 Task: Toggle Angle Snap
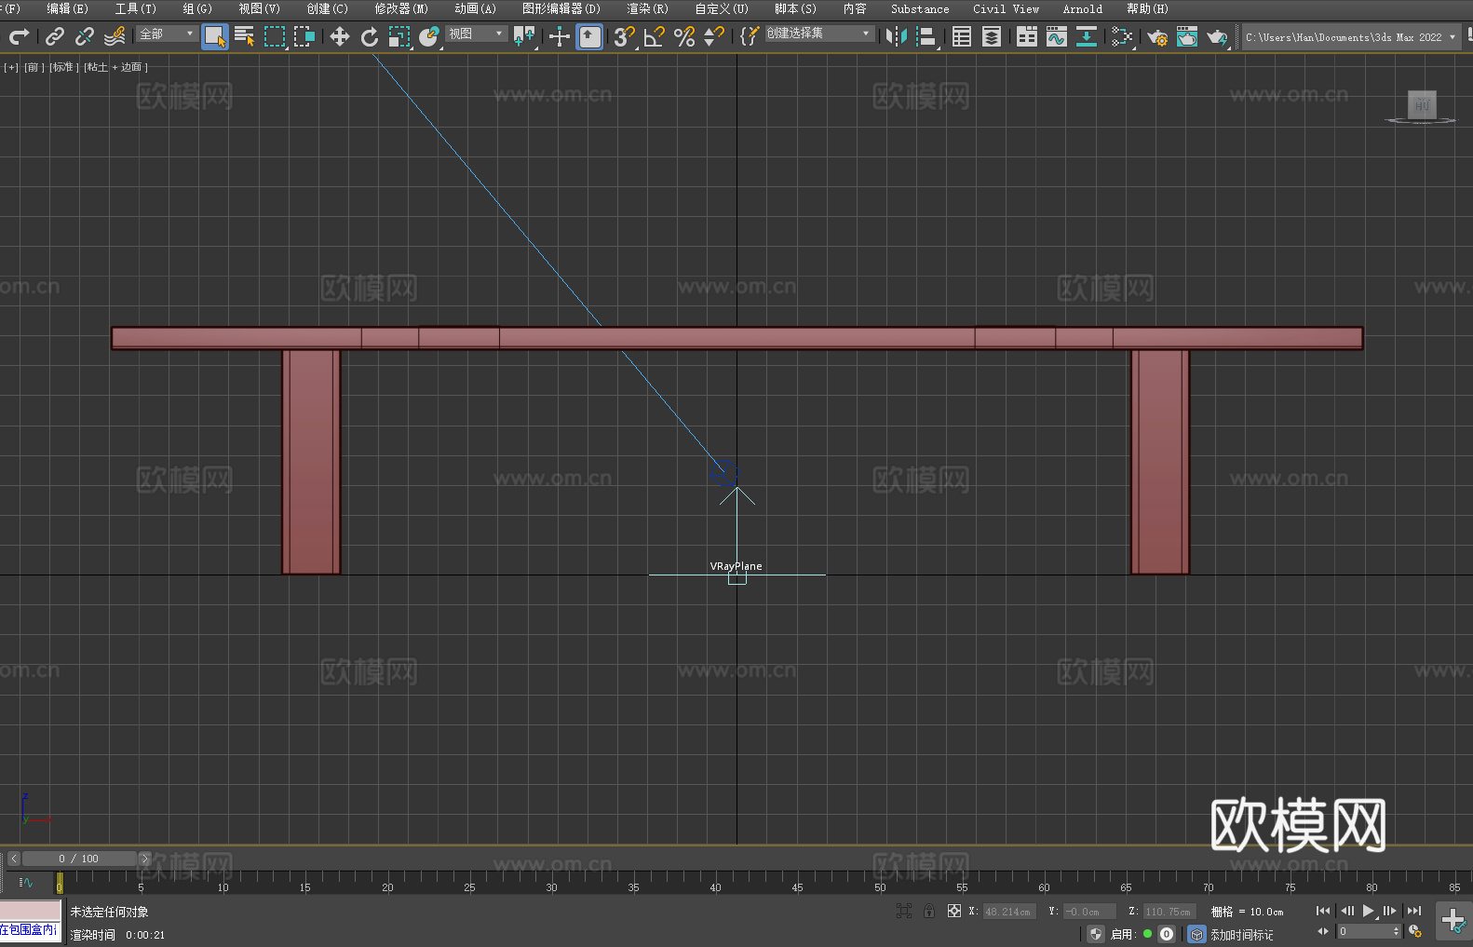pyautogui.click(x=655, y=36)
